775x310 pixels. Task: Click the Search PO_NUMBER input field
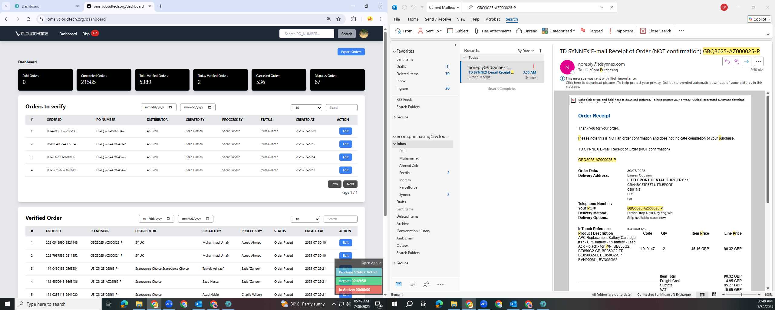click(x=307, y=34)
